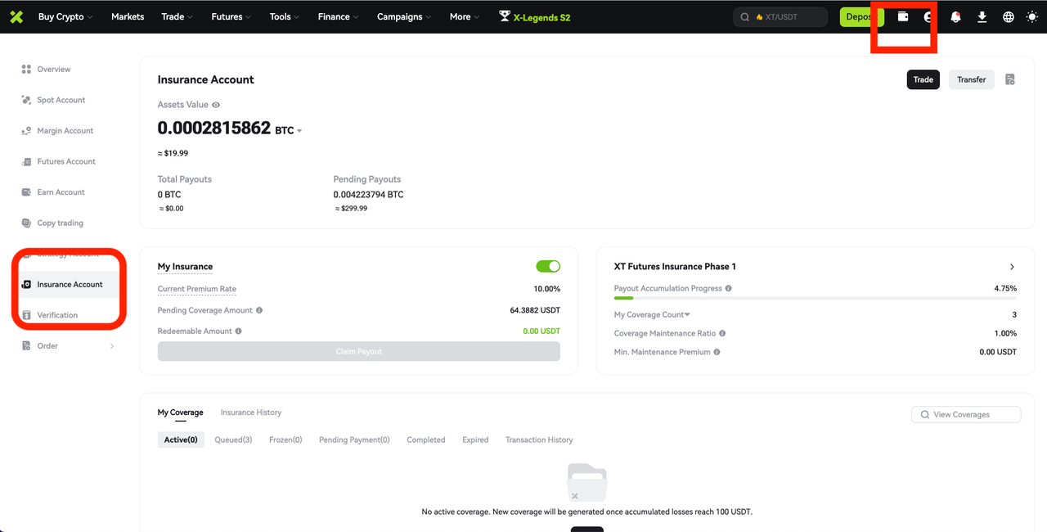The width and height of the screenshot is (1047, 532).
Task: Show the Frozen(0) coverages
Action: [x=285, y=440]
